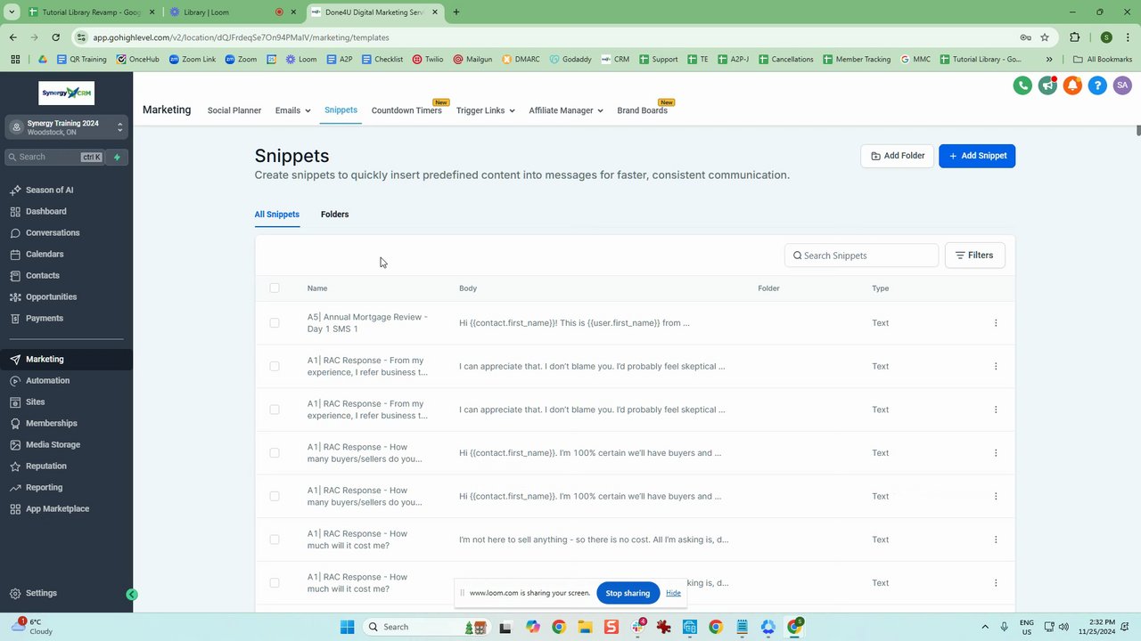Stop sharing the screen with Loom
The height and width of the screenshot is (641, 1141).
point(628,593)
